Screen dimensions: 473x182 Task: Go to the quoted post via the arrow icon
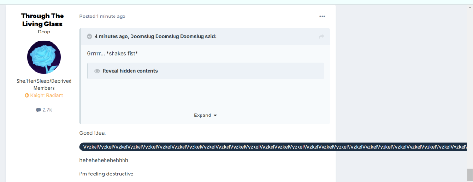point(321,36)
